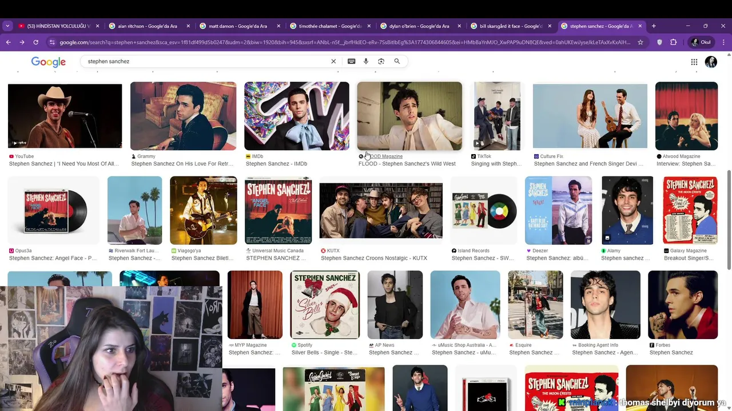This screenshot has height=411, width=732.
Task: View site information icon in address bar
Action: point(53,42)
